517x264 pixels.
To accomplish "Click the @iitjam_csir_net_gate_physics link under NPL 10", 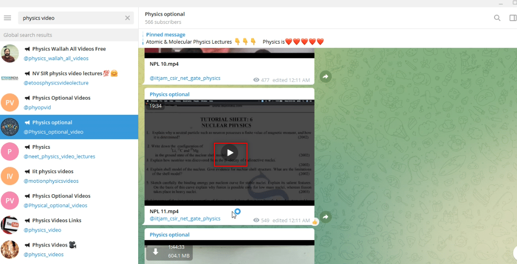I will point(185,78).
